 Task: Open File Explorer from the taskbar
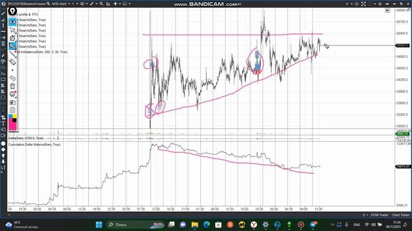194,225
